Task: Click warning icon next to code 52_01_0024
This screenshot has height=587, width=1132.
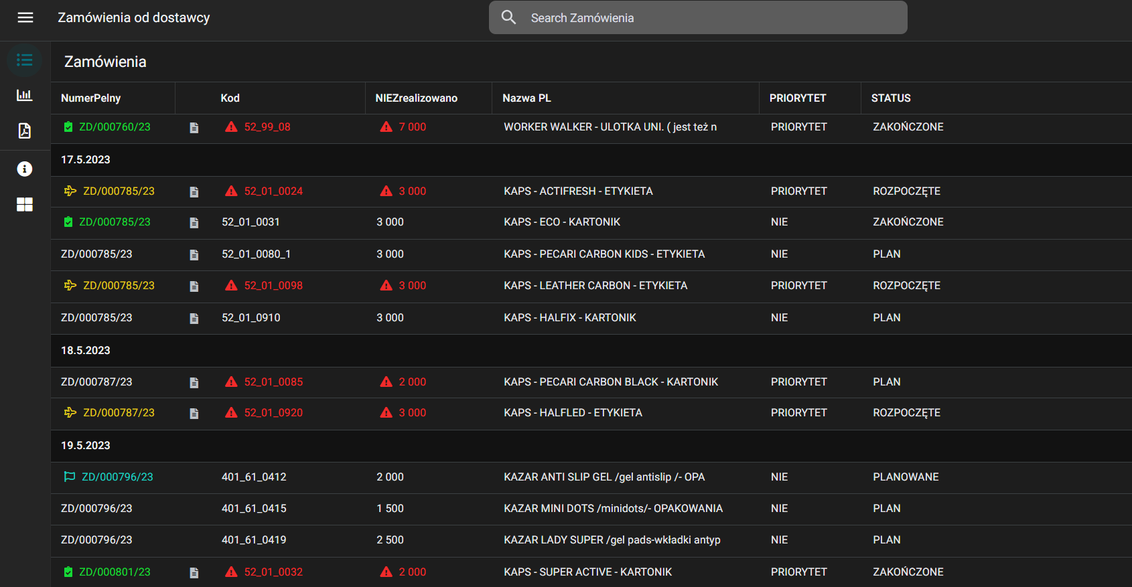Action: tap(231, 191)
